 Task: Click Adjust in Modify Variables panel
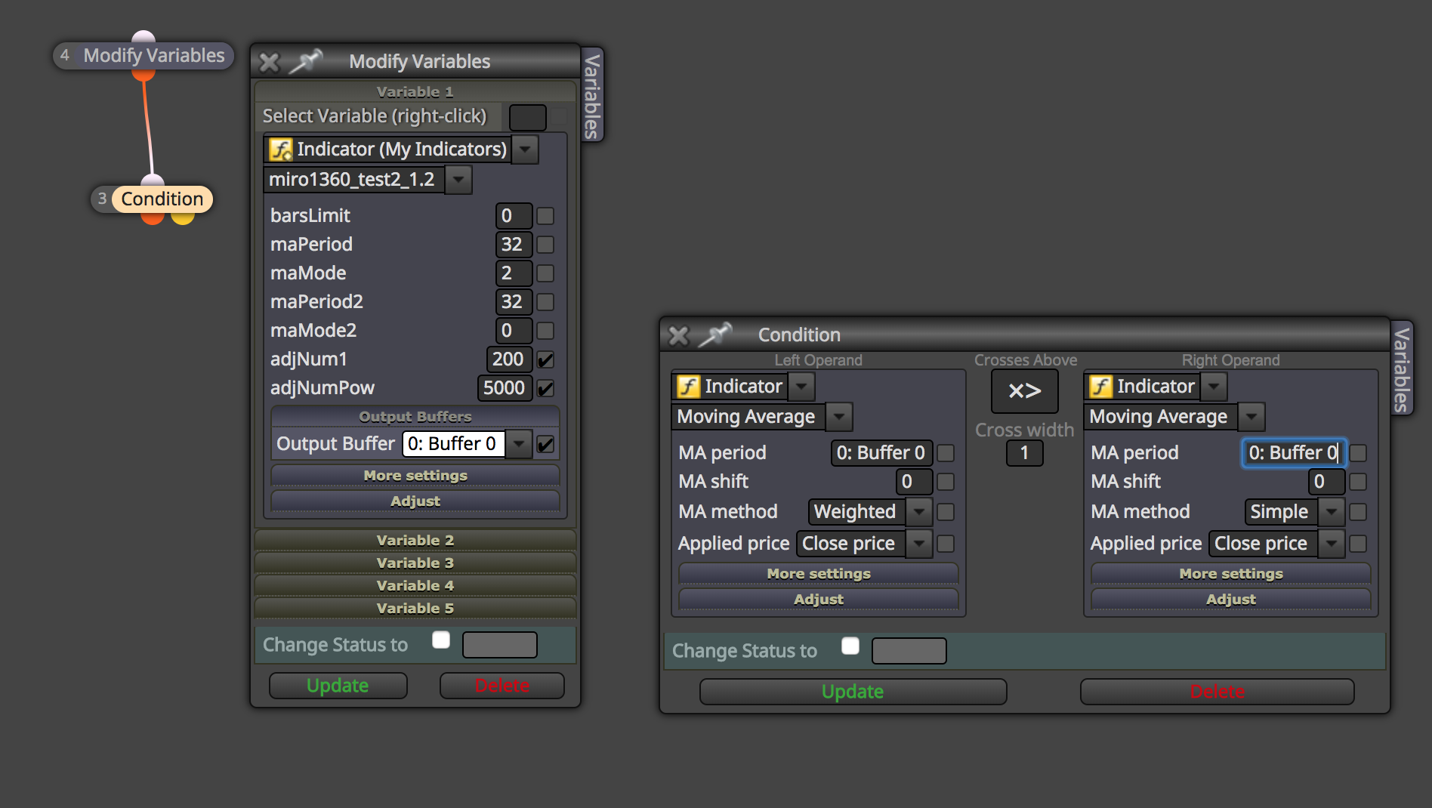click(x=415, y=501)
